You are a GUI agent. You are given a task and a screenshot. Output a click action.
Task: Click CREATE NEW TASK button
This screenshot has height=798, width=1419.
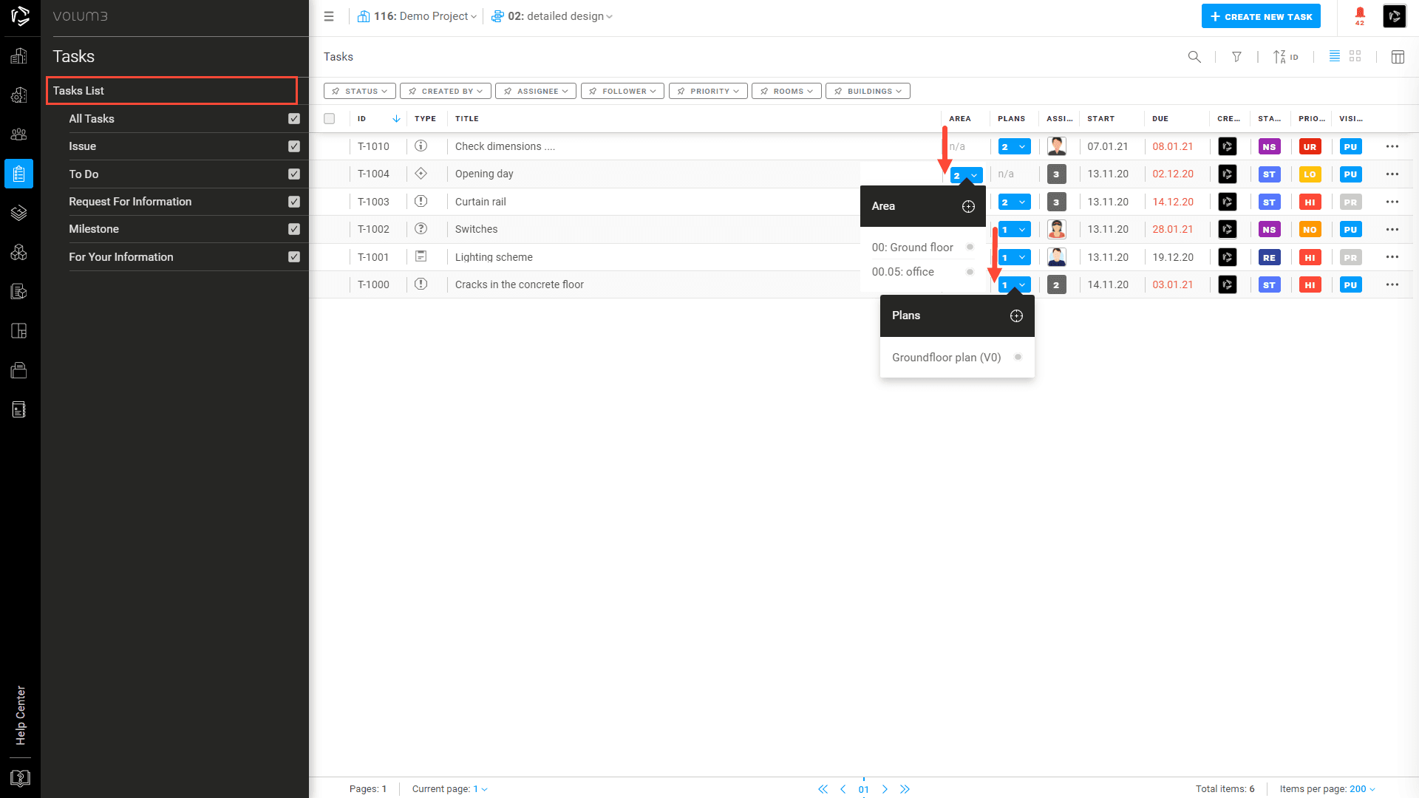tap(1261, 16)
